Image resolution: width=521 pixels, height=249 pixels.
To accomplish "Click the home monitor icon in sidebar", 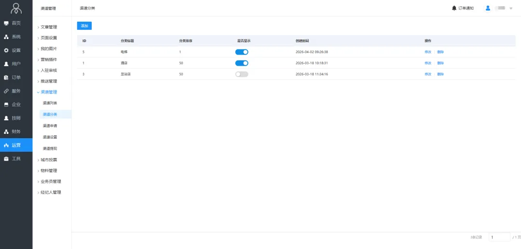I will pyautogui.click(x=6, y=23).
